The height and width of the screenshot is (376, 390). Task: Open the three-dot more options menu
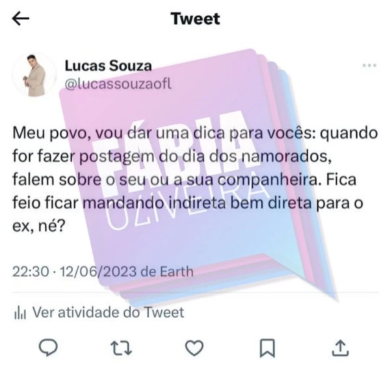click(x=369, y=66)
